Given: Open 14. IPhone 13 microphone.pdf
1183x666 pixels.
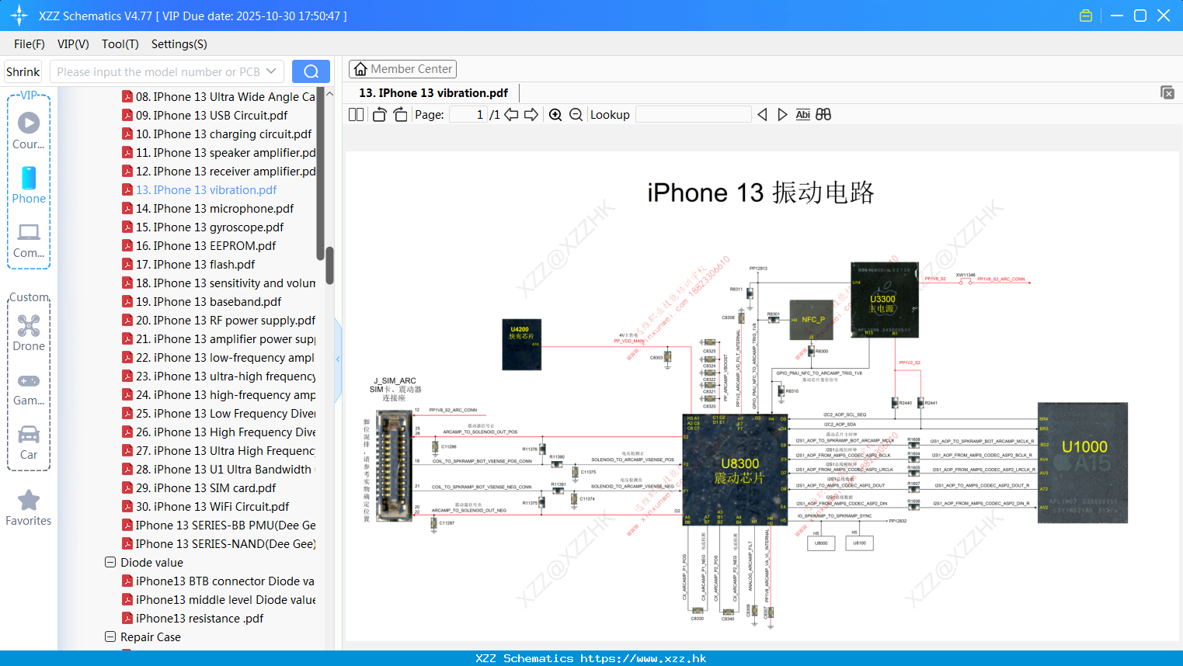Looking at the screenshot, I should pos(208,208).
